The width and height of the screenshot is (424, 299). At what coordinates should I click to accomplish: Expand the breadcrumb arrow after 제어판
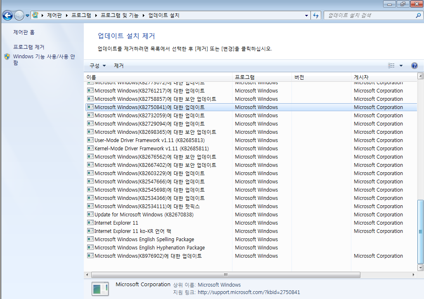point(66,15)
